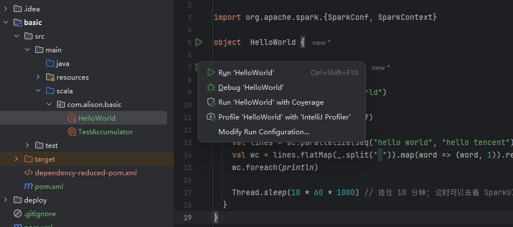
Task: Expand the resources folder chevron
Action: 38,77
